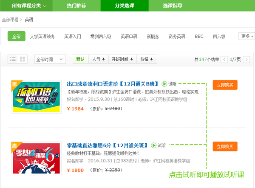Sort by 价格 price
The image size is (255, 188).
147,59
